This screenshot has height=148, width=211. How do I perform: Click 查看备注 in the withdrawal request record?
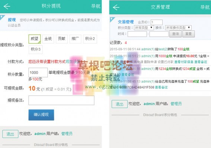(x=201, y=62)
